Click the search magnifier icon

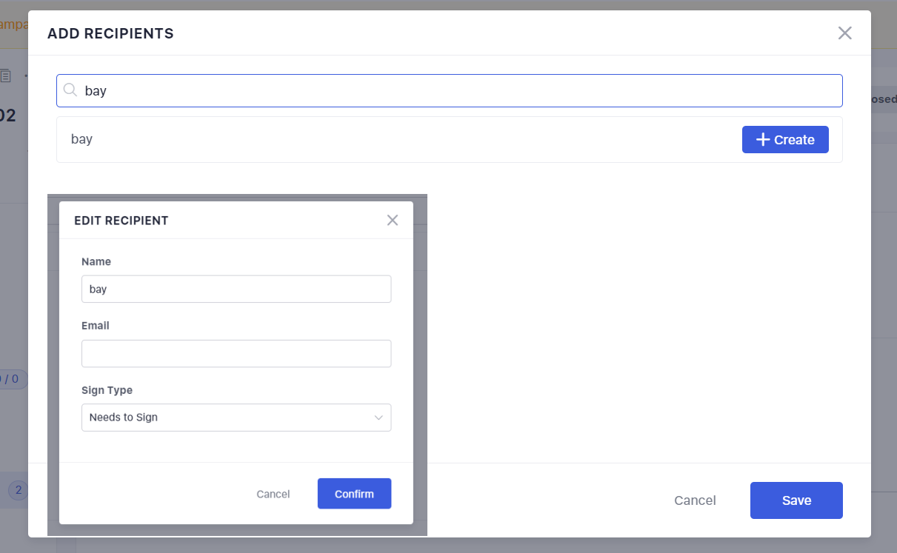point(70,90)
